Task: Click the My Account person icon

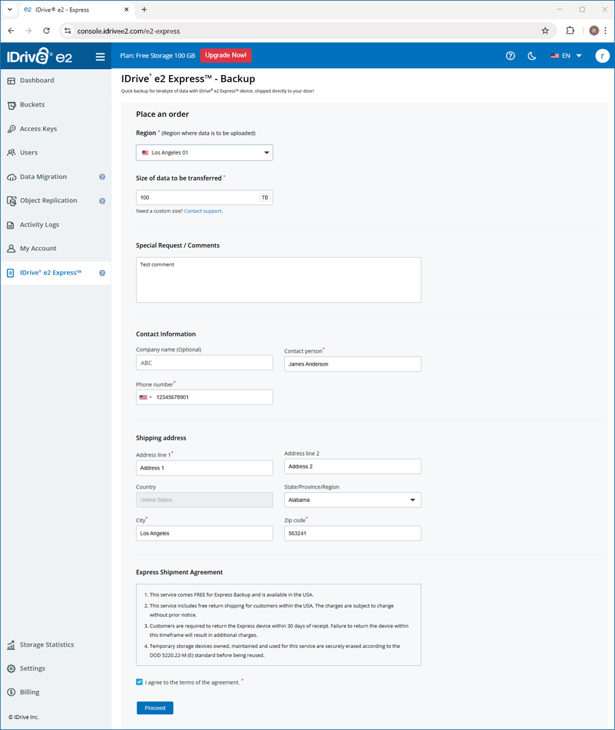Action: coord(11,249)
